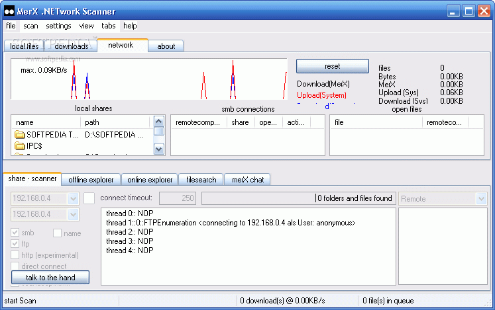The height and width of the screenshot is (310, 495).
Task: Click the red Upload(System) legend label
Action: (321, 95)
